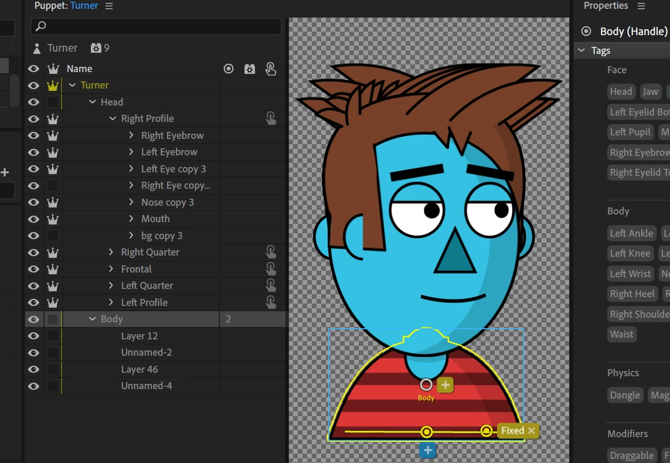Click trigger hand icon on Left Quarter row
The width and height of the screenshot is (670, 463).
(x=270, y=285)
